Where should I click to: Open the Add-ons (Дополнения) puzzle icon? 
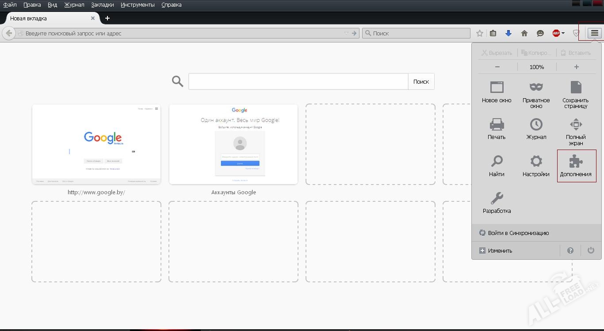click(x=576, y=162)
